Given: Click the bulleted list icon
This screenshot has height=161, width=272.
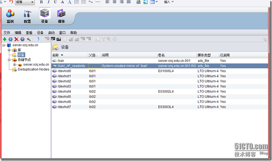Looking at the screenshot, I should 84,2.
